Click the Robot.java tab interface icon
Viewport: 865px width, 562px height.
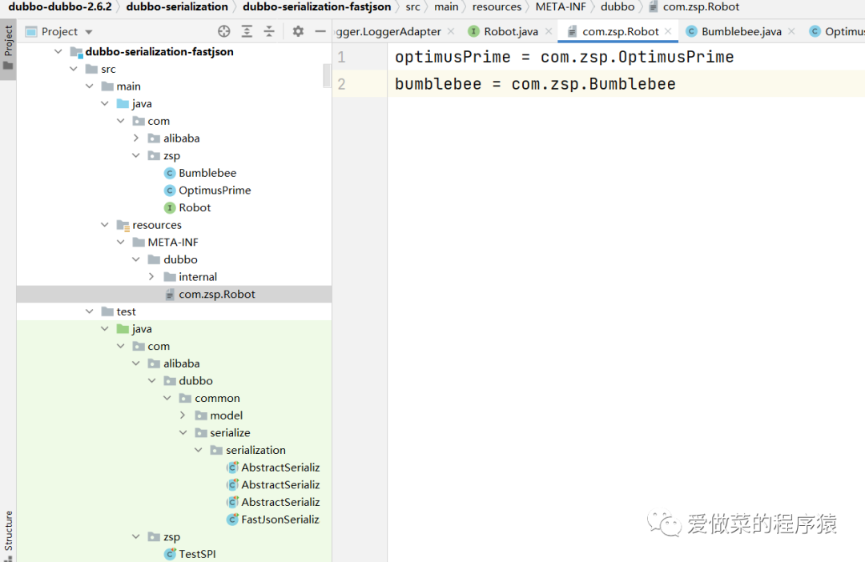coord(473,31)
